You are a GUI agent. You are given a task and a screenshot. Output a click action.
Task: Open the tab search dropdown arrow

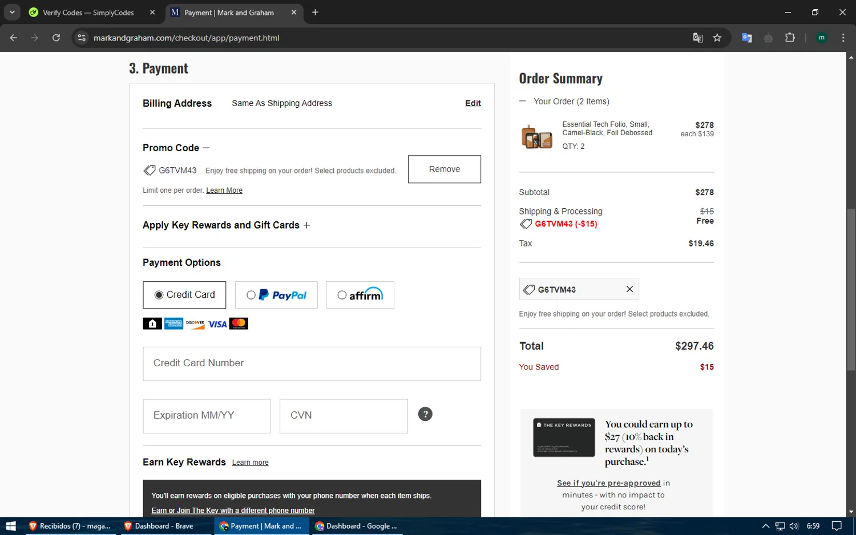(x=12, y=12)
